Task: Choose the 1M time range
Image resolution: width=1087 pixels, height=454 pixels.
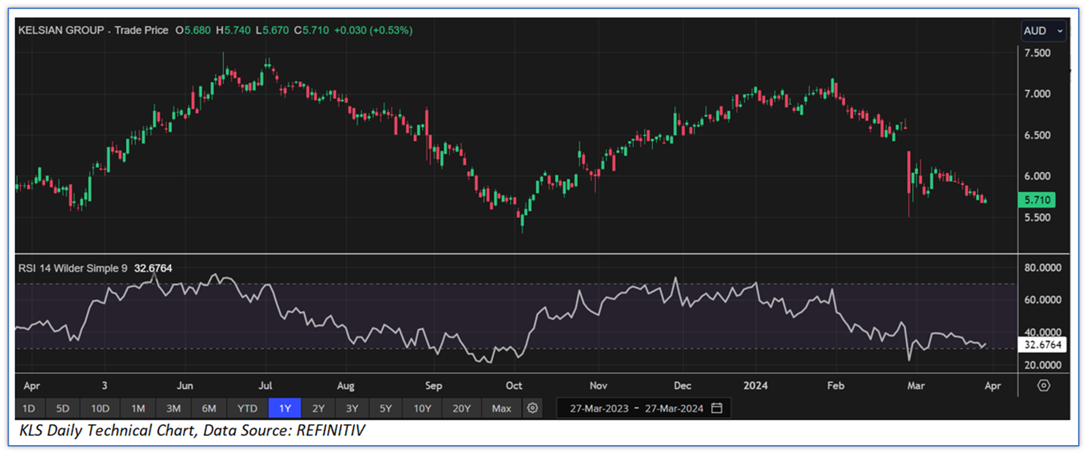Action: (138, 408)
